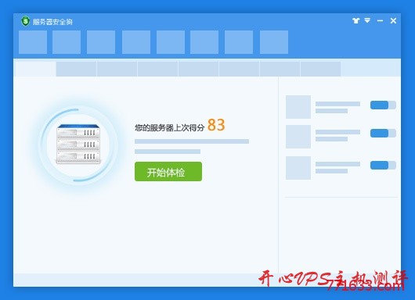Toggle the bottom switch in right panel
Image resolution: width=415 pixels, height=300 pixels.
point(383,166)
